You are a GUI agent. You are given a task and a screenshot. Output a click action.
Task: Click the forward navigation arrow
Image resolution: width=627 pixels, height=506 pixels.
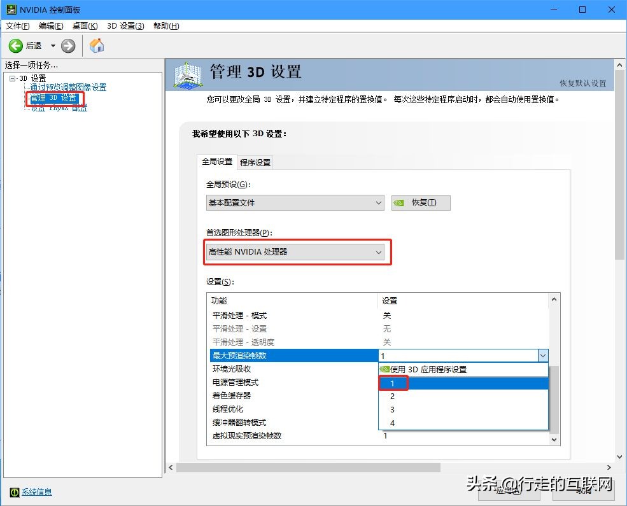tap(67, 45)
